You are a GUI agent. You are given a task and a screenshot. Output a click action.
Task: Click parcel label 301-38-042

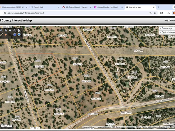coord(133,77)
